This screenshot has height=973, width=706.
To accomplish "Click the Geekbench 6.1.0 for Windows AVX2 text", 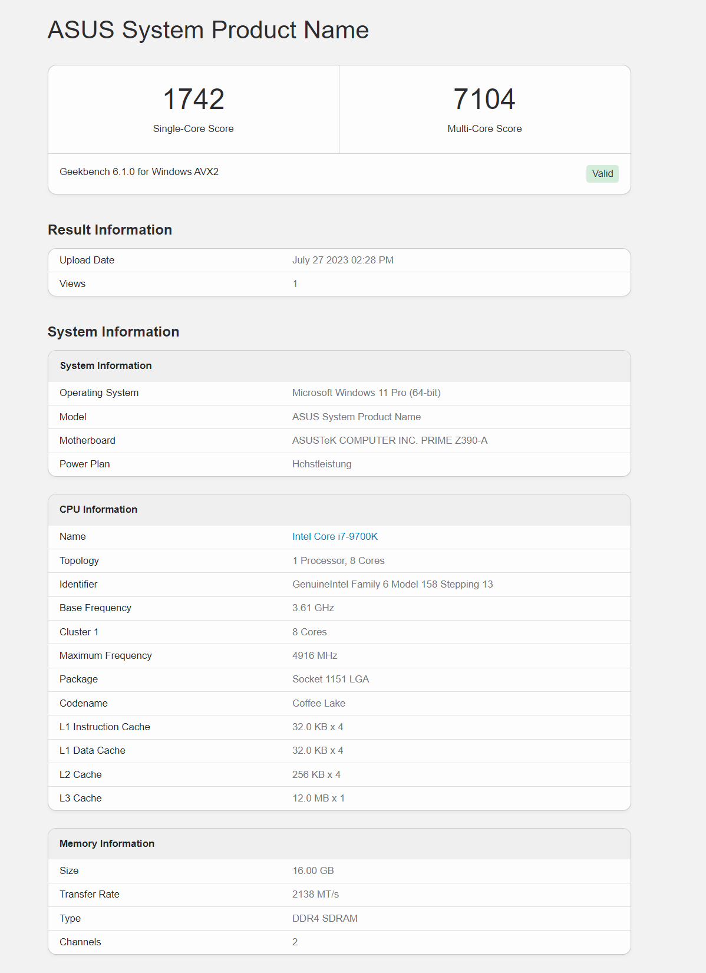I will point(139,171).
